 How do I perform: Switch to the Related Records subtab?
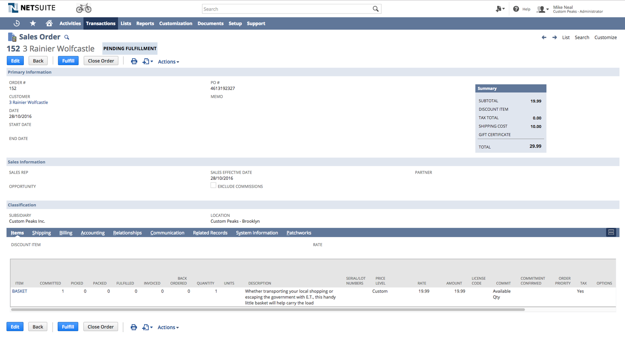point(210,233)
